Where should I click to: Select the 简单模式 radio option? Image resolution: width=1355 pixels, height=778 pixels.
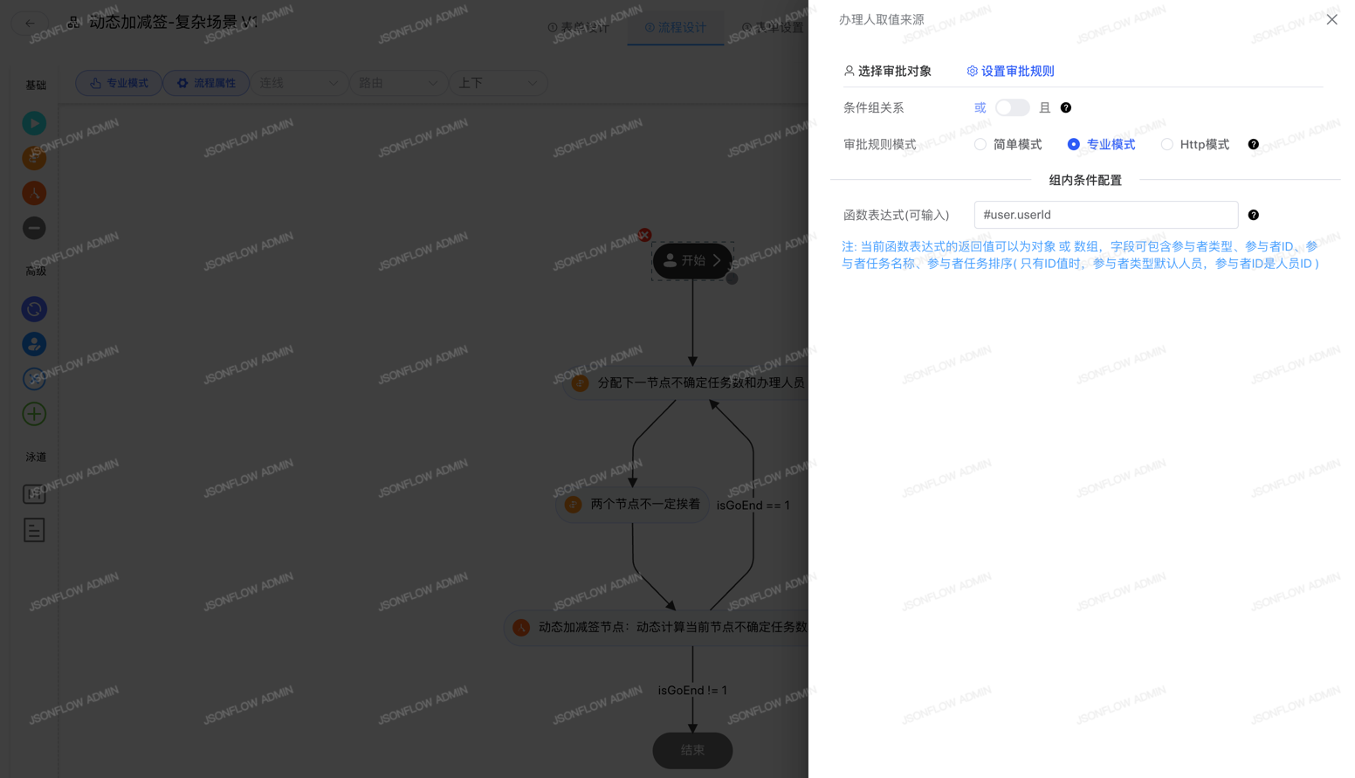coord(980,144)
